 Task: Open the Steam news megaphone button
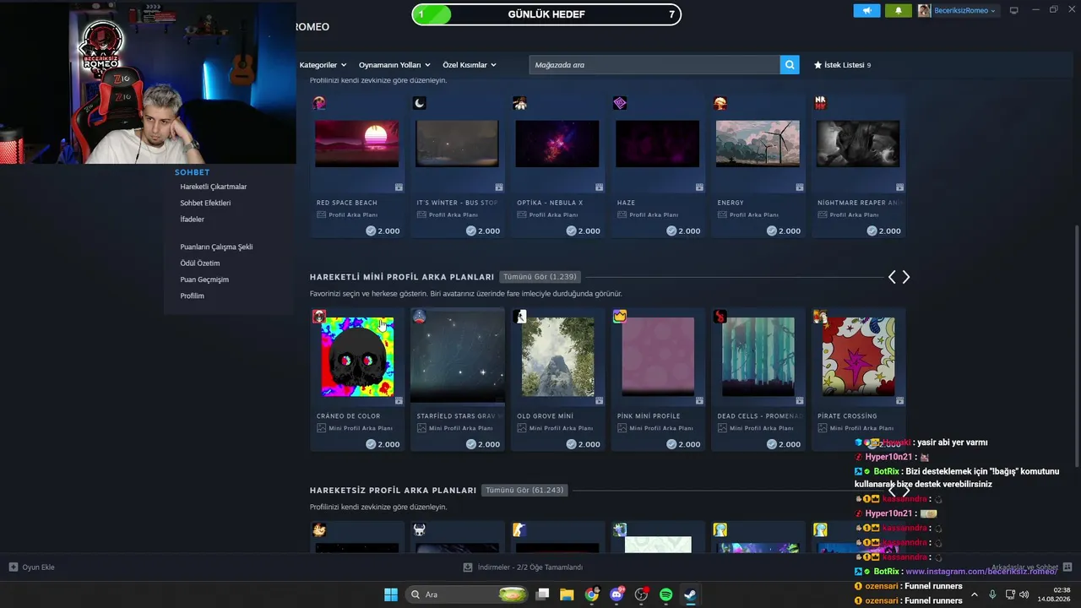pyautogui.click(x=866, y=10)
